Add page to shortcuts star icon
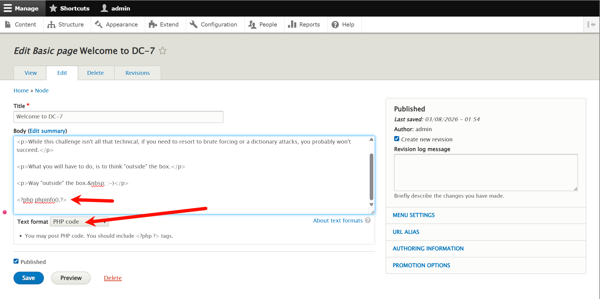 163,51
